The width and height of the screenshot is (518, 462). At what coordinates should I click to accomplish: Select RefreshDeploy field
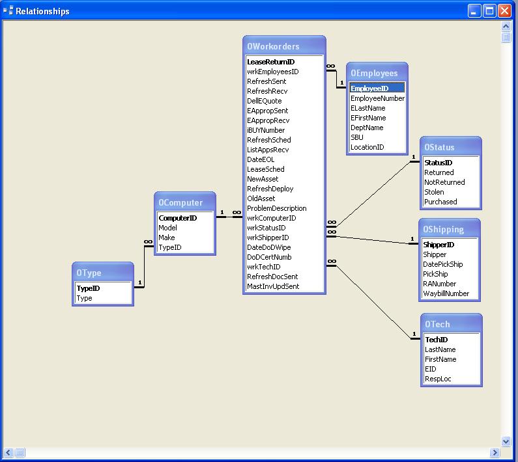[x=284, y=189]
